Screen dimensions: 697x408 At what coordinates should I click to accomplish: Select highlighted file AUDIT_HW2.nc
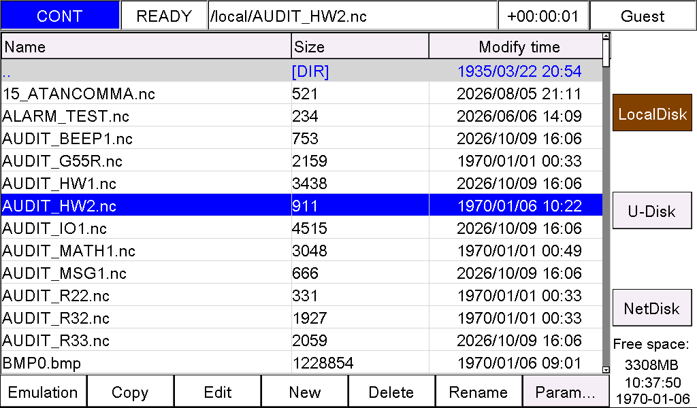coord(302,205)
